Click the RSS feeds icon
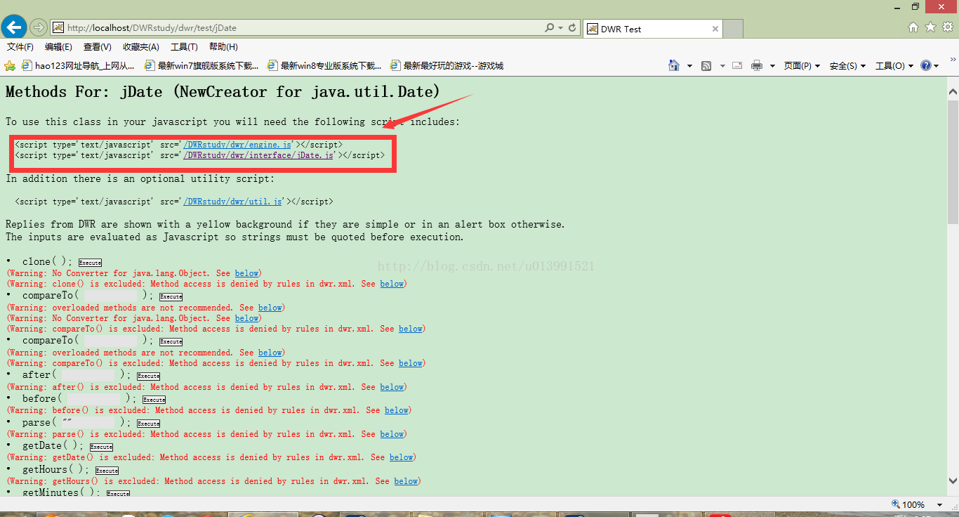 point(706,65)
